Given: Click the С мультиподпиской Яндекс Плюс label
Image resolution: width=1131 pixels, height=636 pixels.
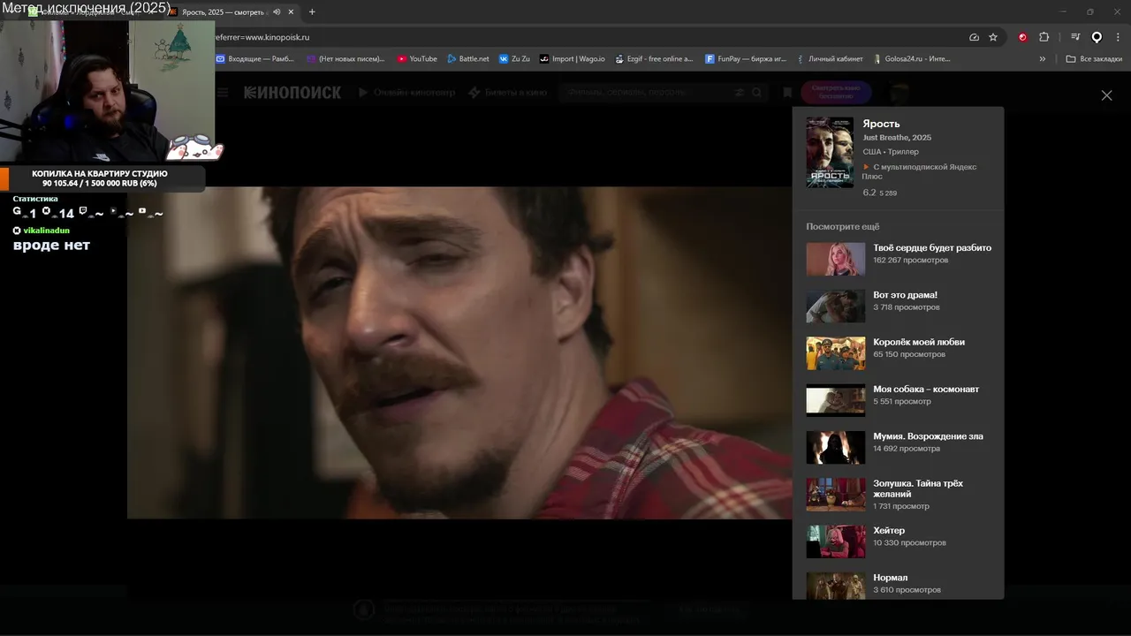Looking at the screenshot, I should (920, 171).
